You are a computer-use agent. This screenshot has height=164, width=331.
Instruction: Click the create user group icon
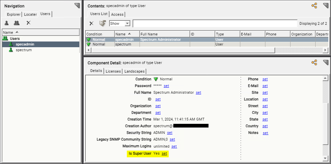click(16, 23)
